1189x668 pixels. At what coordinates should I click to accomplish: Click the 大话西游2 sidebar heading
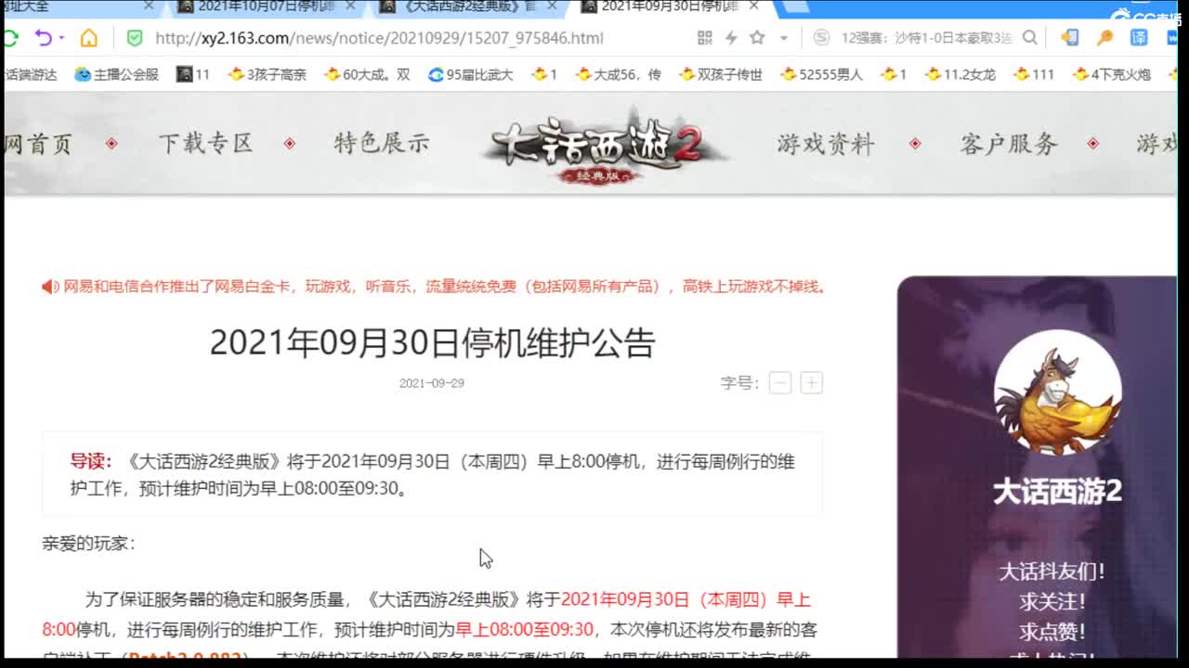1057,491
